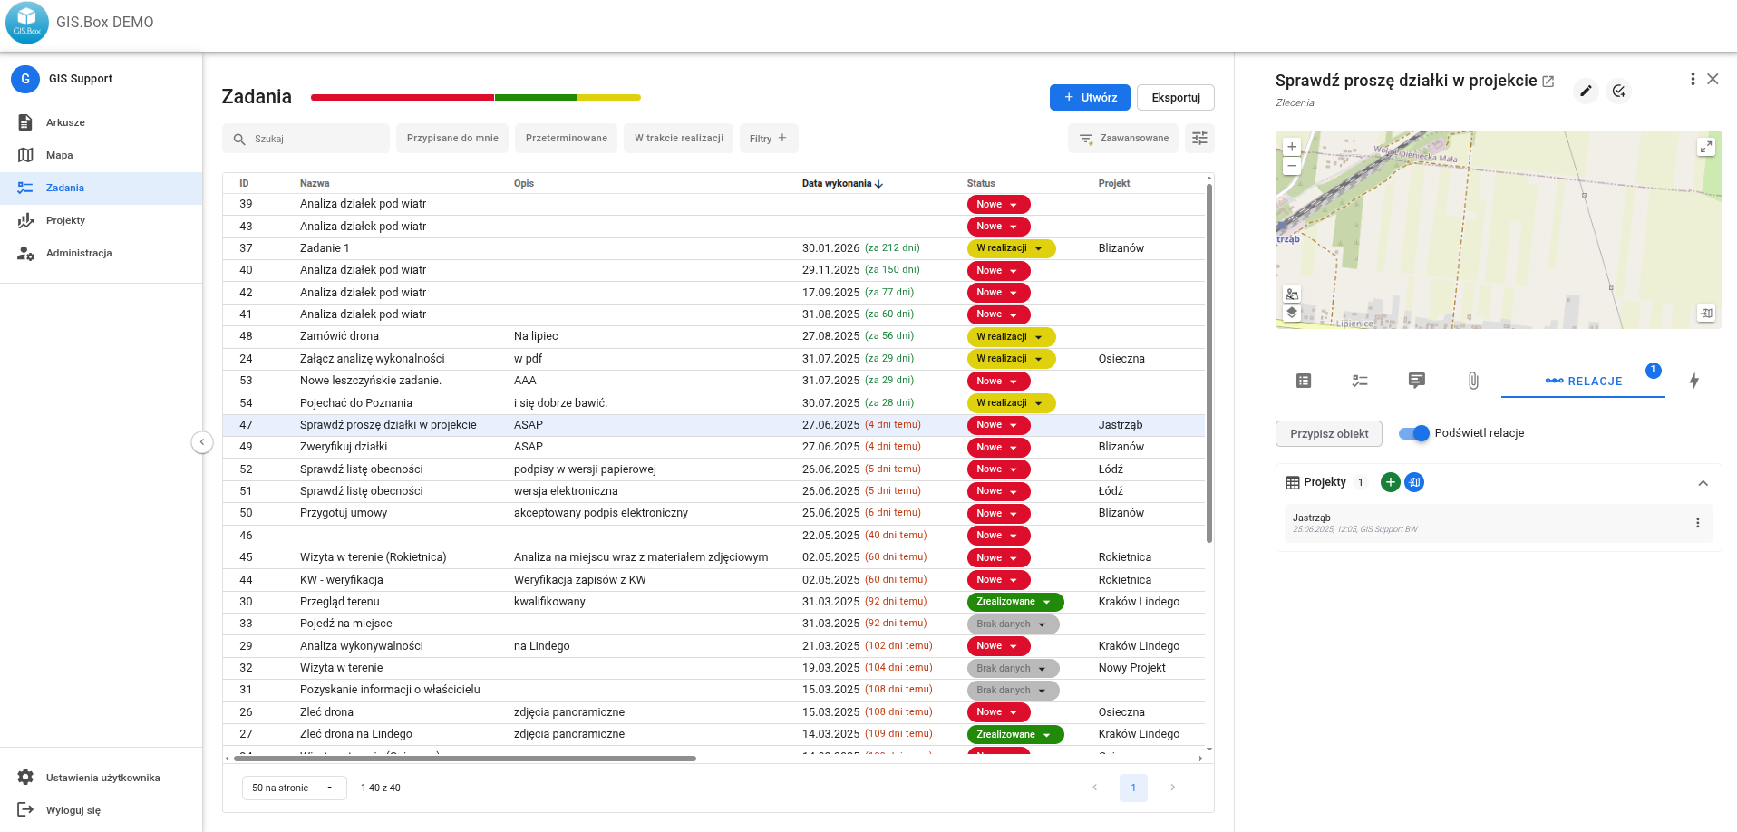Switch to the Relacje tab
This screenshot has width=1737, height=832.
[1583, 381]
